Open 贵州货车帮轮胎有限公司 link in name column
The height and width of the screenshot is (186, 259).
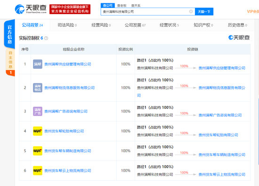click(x=64, y=131)
